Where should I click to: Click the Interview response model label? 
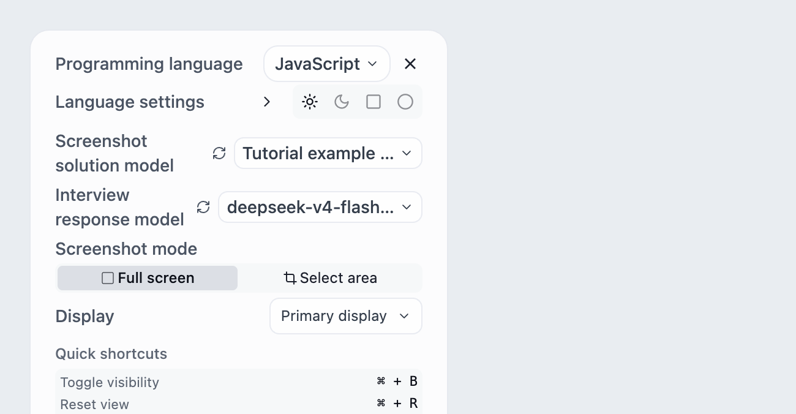[x=119, y=207]
